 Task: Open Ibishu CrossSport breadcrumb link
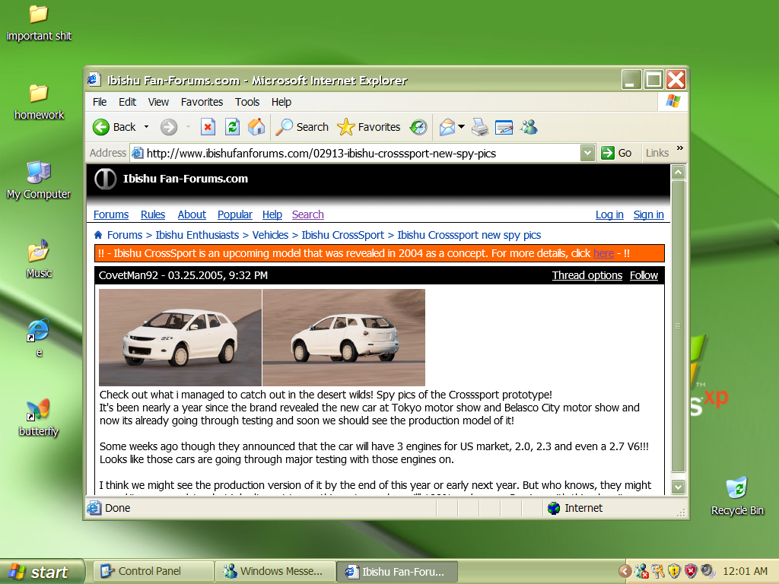(343, 235)
